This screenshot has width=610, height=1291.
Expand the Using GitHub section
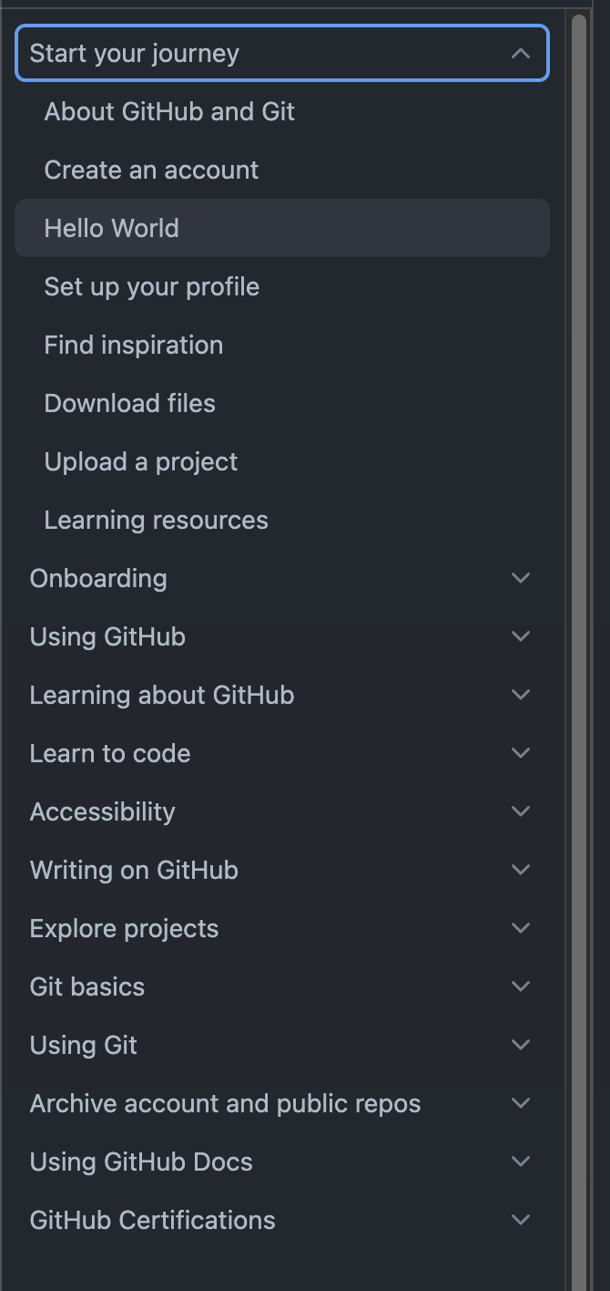pos(520,636)
